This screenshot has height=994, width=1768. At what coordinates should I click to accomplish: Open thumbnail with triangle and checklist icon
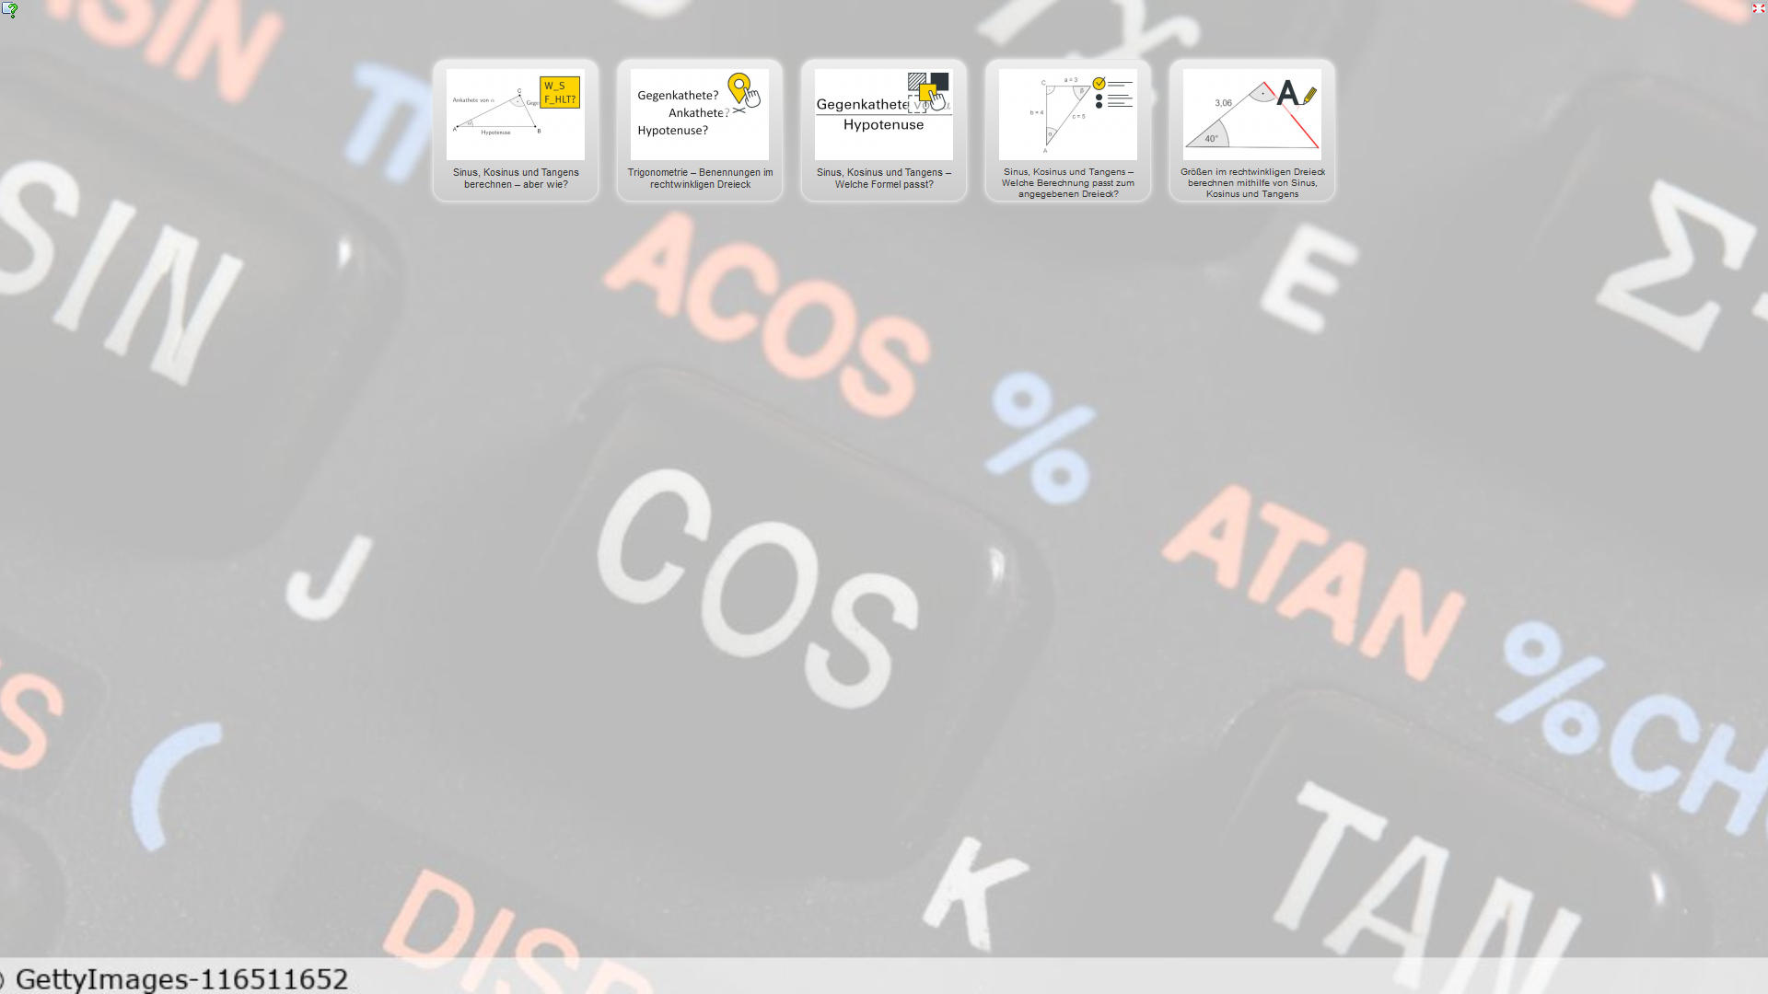[x=1068, y=114]
